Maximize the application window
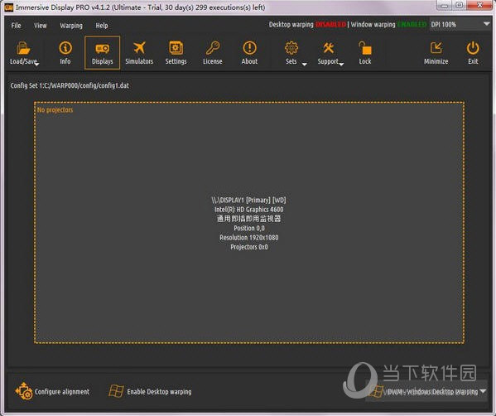The image size is (496, 416). pyautogui.click(x=460, y=5)
